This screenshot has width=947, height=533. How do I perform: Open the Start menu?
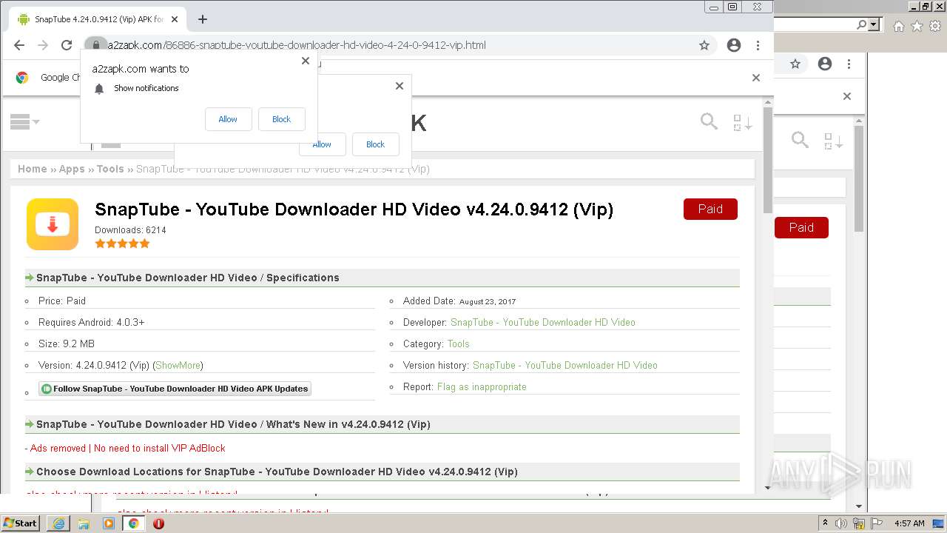click(x=21, y=523)
